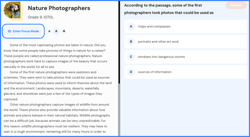
Task: Select the smallest font size A
Action: (49, 31)
